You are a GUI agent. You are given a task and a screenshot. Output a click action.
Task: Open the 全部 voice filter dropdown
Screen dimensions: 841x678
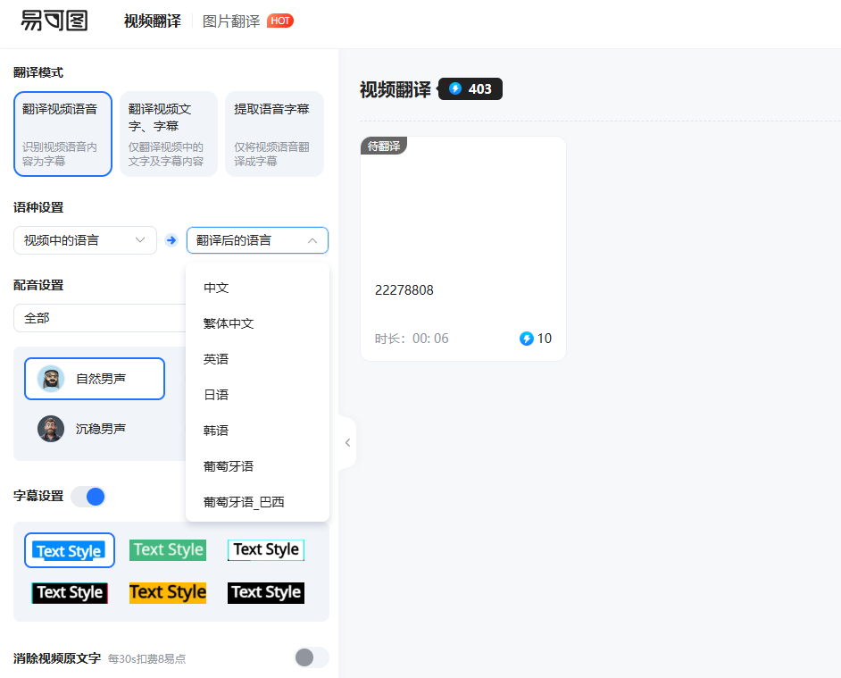(98, 318)
